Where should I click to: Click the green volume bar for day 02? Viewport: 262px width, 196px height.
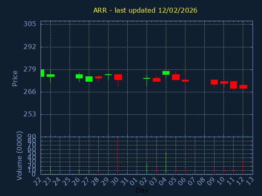(147, 169)
